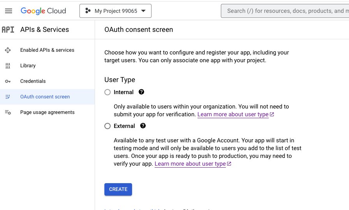The image size is (349, 210).
Task: Click the External label text
Action: pos(124,126)
